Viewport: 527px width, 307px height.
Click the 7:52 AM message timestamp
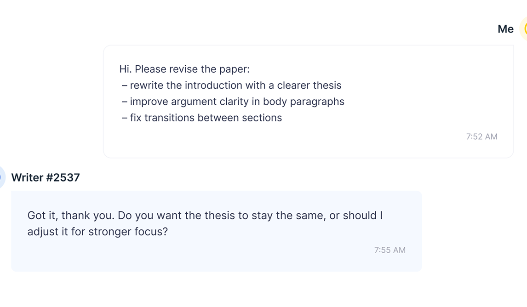481,136
